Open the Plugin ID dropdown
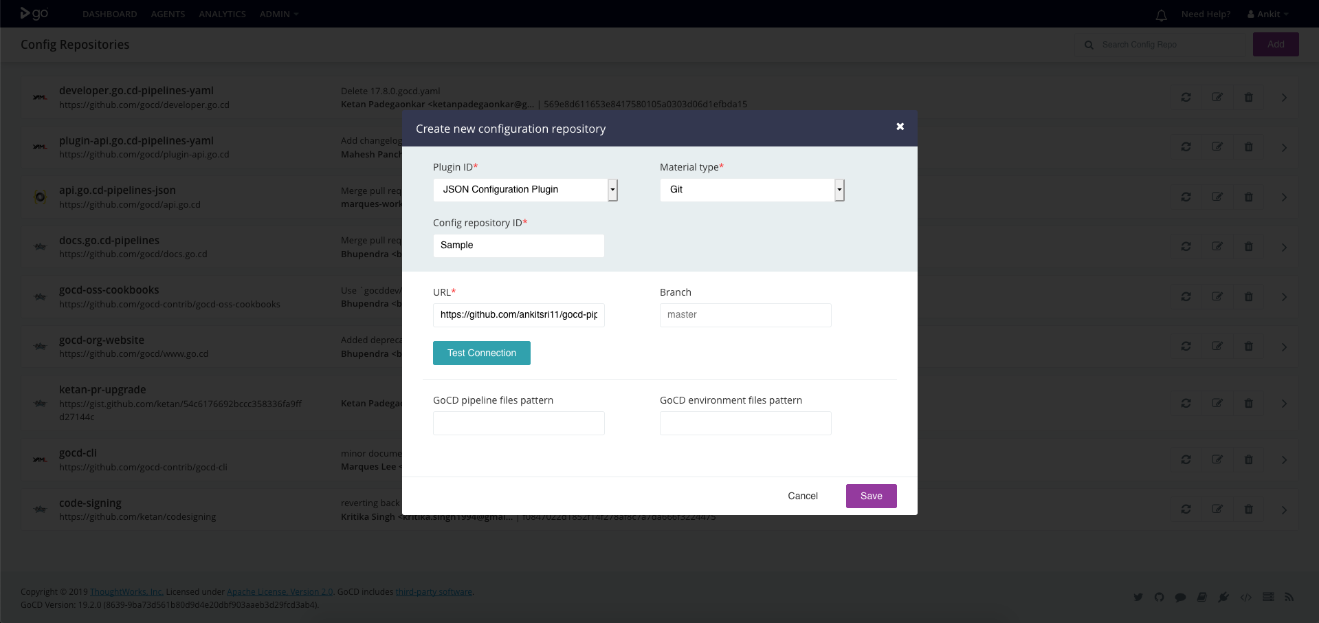 click(525, 190)
